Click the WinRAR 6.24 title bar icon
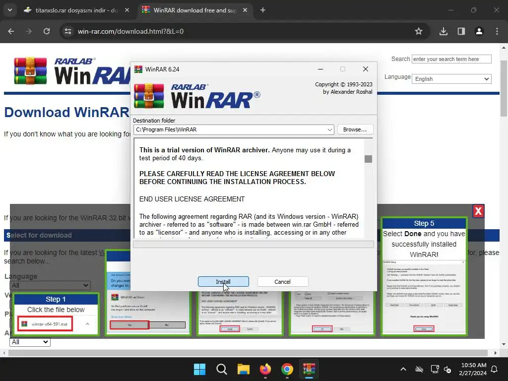The width and height of the screenshot is (508, 381). click(x=138, y=69)
